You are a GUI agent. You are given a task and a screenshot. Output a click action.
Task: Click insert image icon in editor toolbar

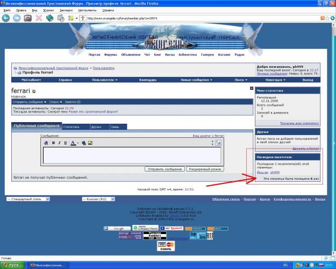tap(90, 143)
